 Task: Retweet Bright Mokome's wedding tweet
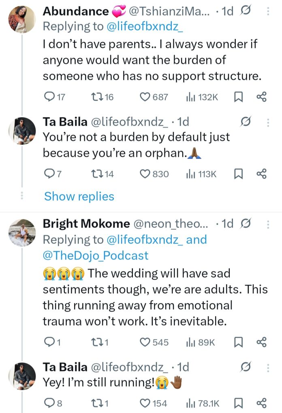[x=96, y=342]
